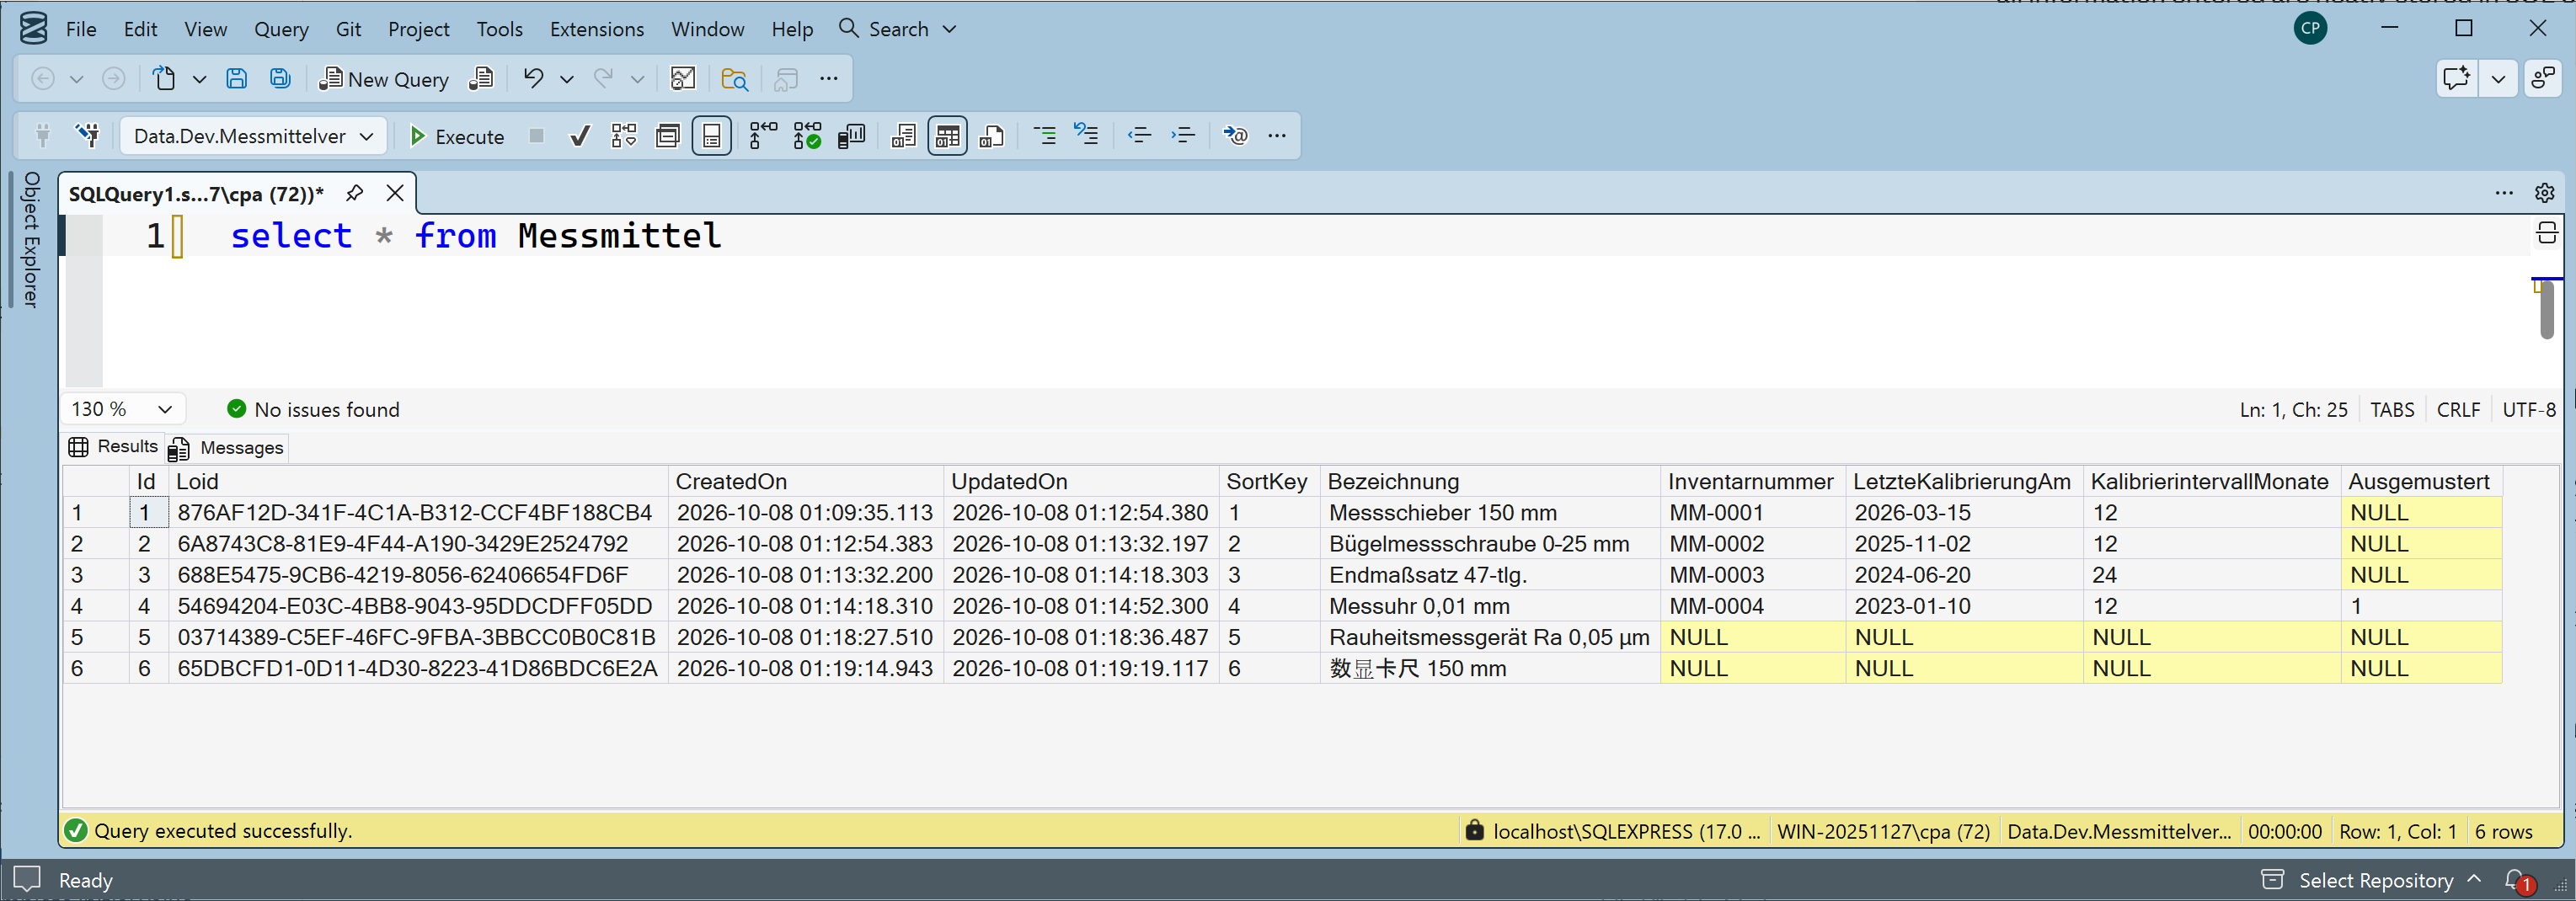Save the current query file
Screen dimensions: 2576x901
[x=236, y=79]
